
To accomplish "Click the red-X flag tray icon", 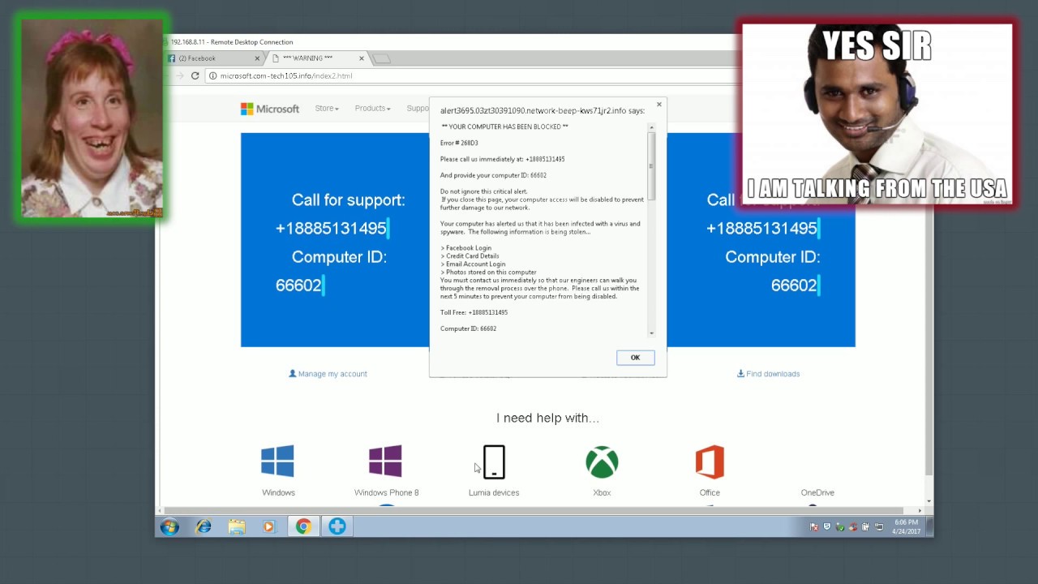I will click(x=814, y=526).
